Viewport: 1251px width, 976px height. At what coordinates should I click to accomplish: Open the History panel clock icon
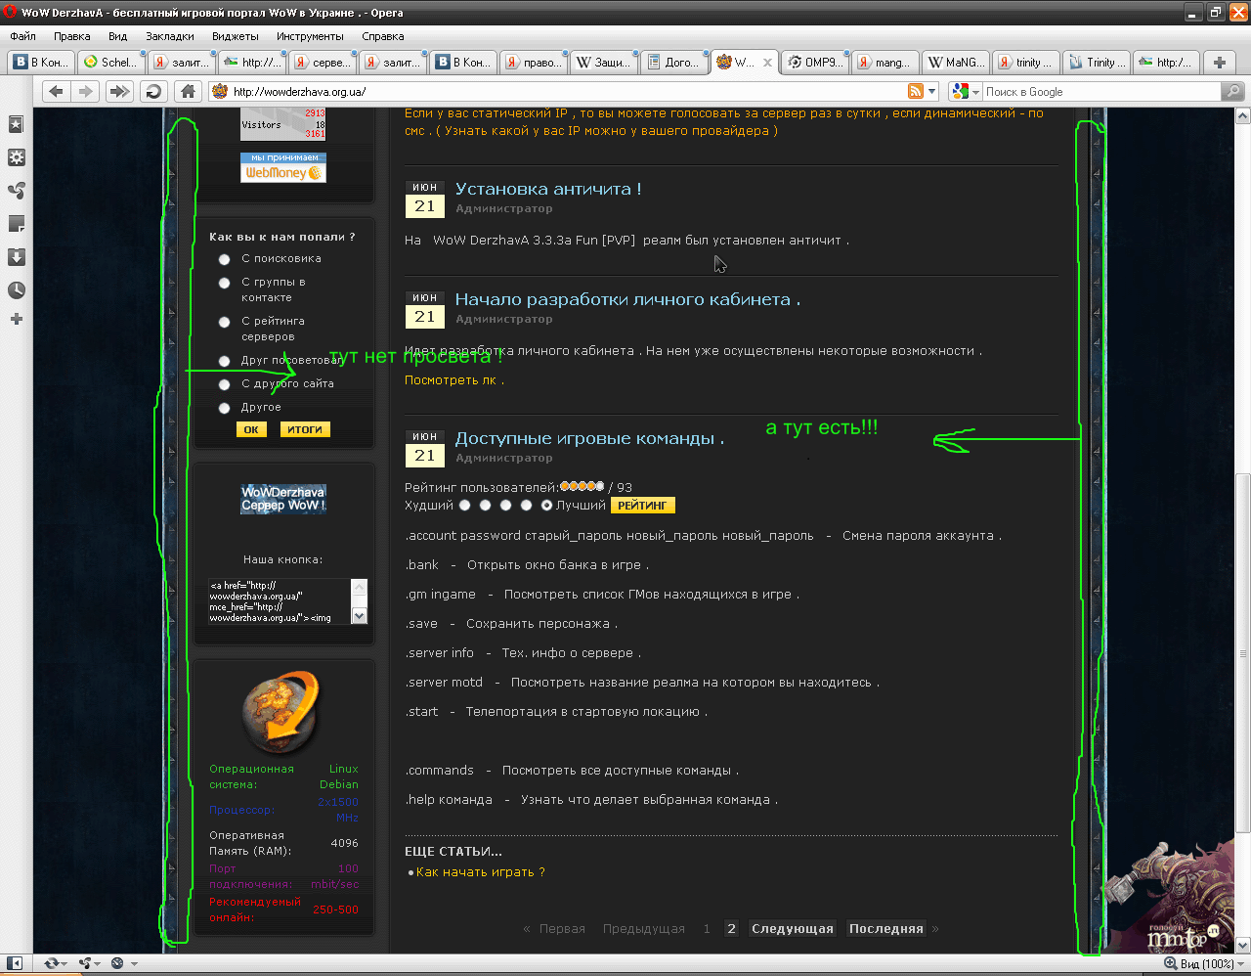16,290
